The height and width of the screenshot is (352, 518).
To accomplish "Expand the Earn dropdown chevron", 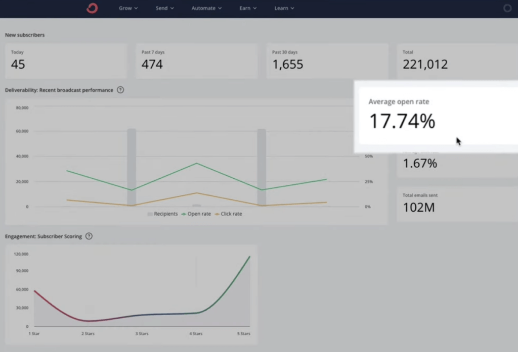I will point(255,9).
